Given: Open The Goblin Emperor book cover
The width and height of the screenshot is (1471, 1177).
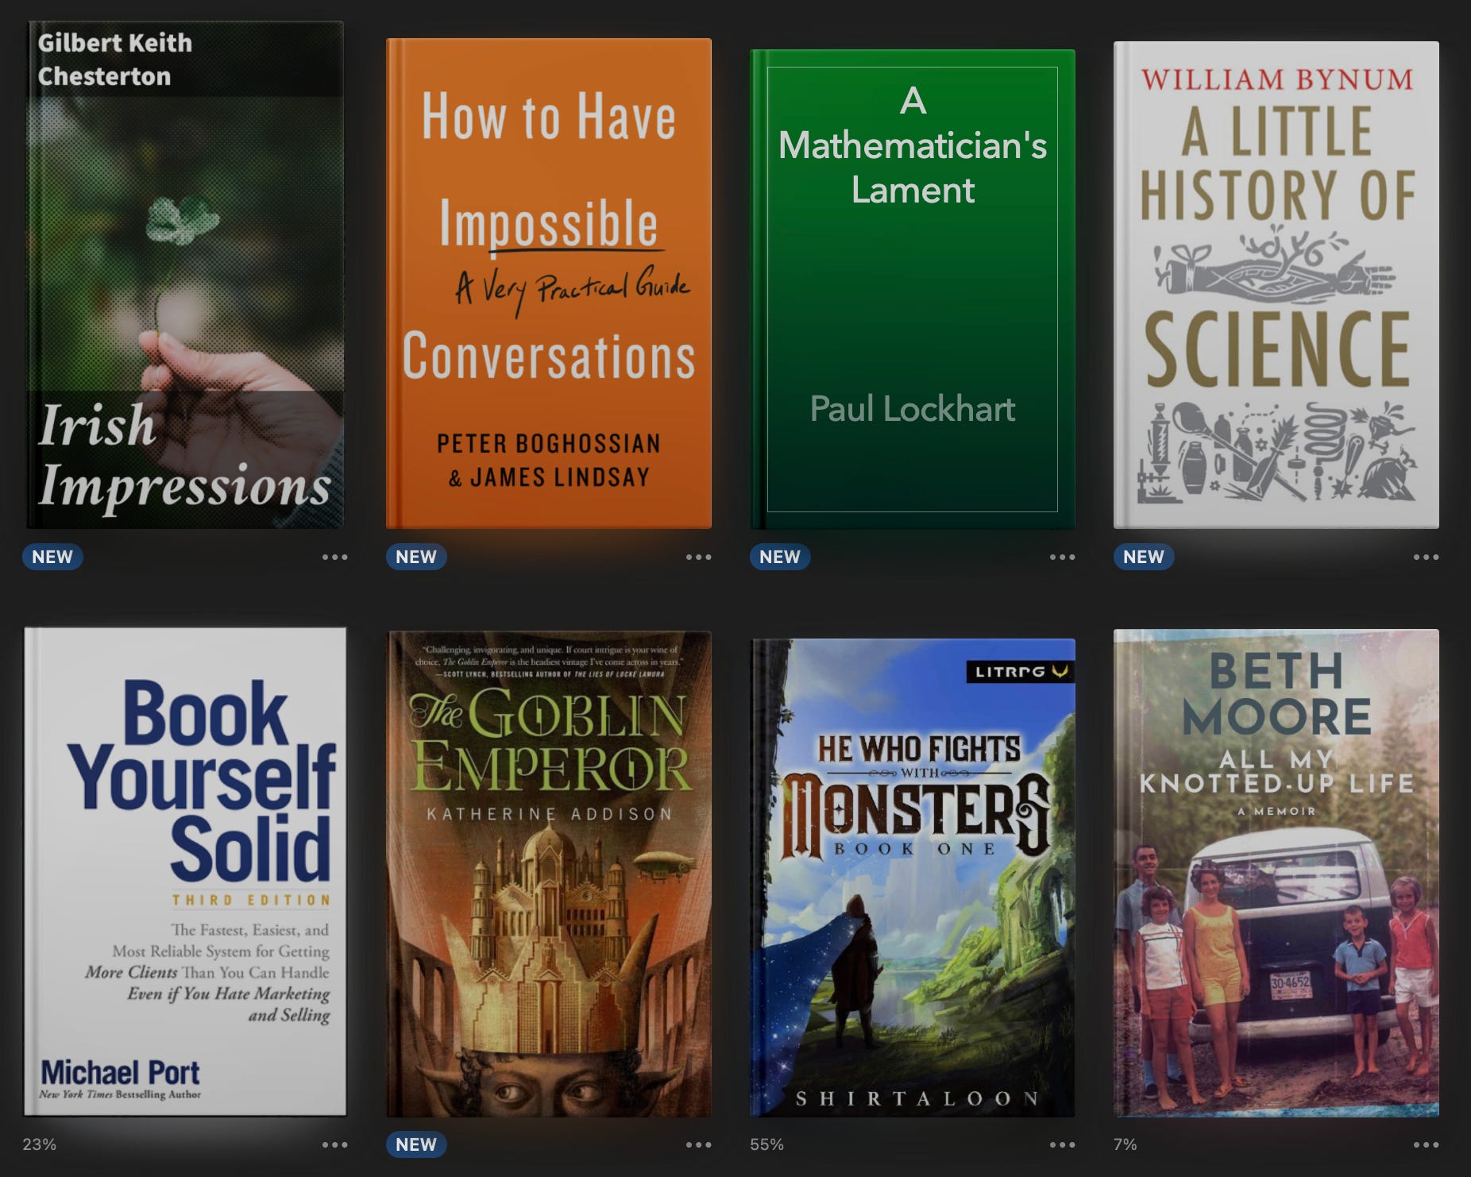Looking at the screenshot, I should click(549, 874).
